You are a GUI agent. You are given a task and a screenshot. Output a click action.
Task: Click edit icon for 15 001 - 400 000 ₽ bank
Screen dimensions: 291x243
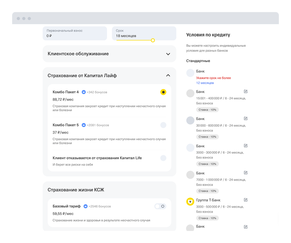246,92
